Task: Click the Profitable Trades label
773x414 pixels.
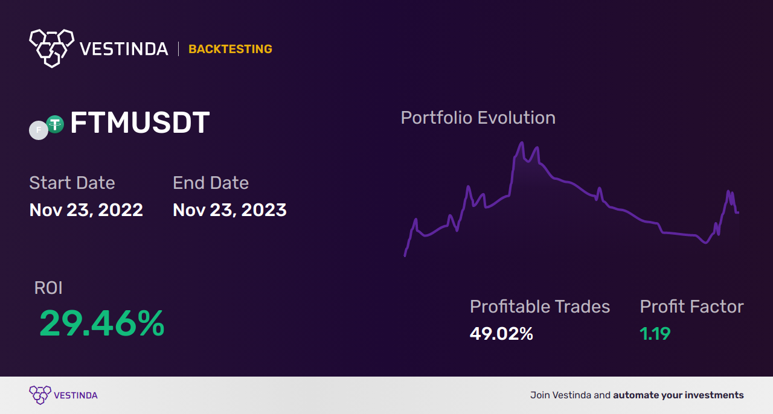Action: (x=540, y=307)
